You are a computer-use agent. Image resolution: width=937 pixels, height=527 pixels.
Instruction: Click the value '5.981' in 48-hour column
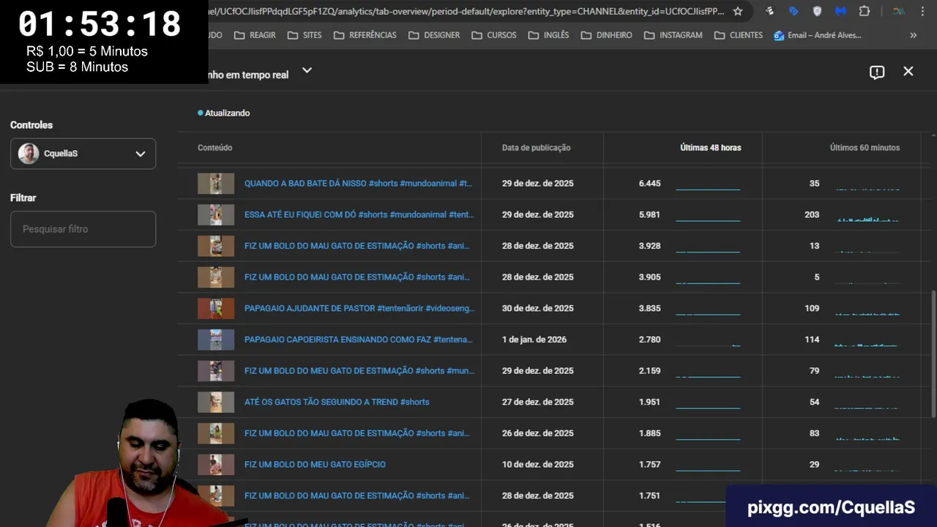(x=649, y=214)
